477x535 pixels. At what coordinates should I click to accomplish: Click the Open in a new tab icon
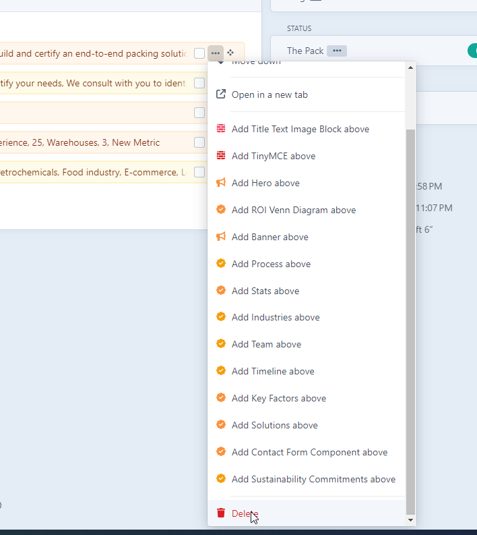coord(220,94)
